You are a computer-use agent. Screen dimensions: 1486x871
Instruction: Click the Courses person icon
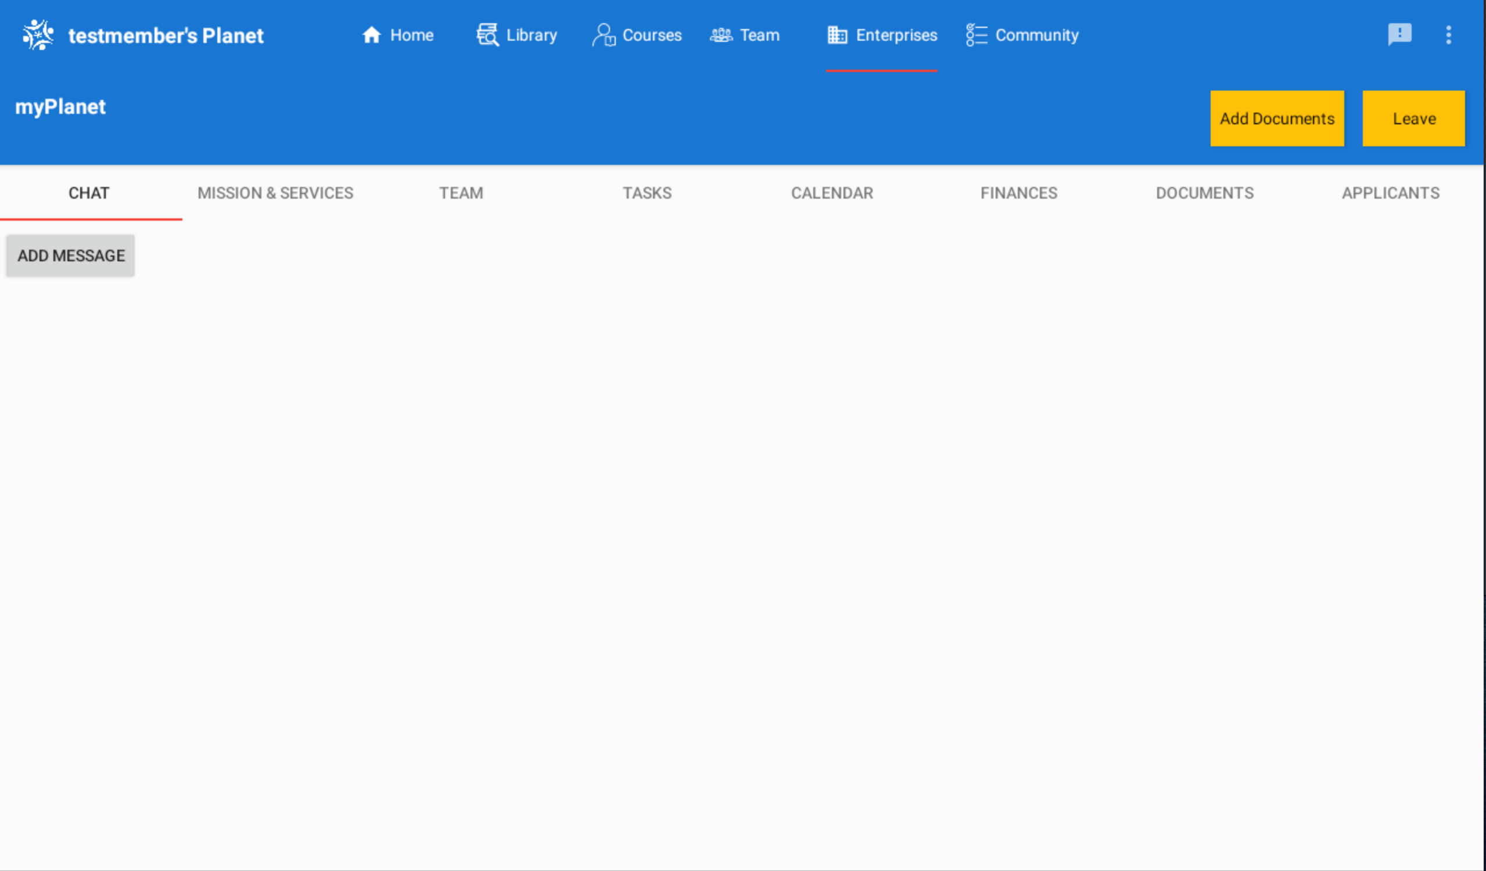click(603, 35)
